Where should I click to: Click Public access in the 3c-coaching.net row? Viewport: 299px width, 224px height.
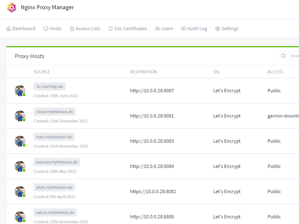click(274, 91)
